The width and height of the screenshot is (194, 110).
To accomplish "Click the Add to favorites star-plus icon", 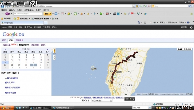I will (x=15, y=19).
